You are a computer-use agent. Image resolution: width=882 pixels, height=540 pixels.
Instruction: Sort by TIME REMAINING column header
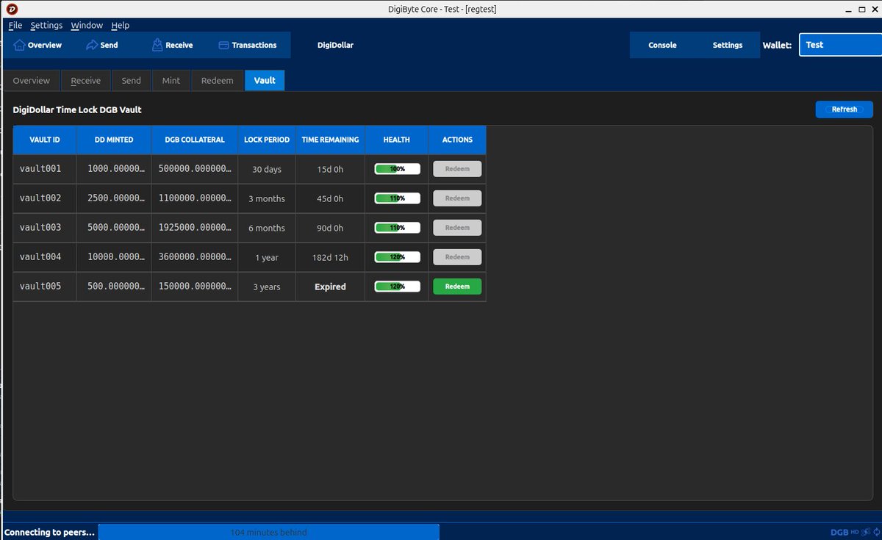tap(330, 140)
